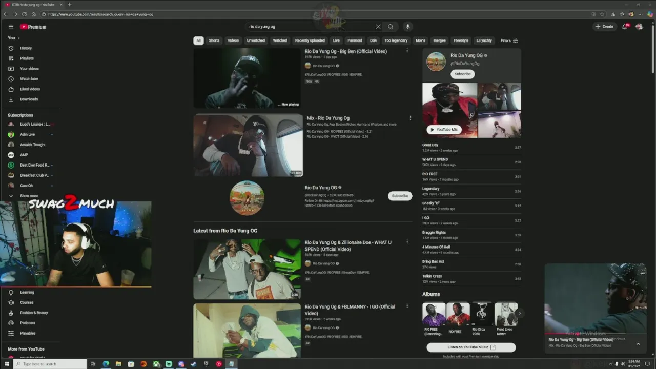Open more options for I GO video
The width and height of the screenshot is (656, 369).
pyautogui.click(x=407, y=306)
